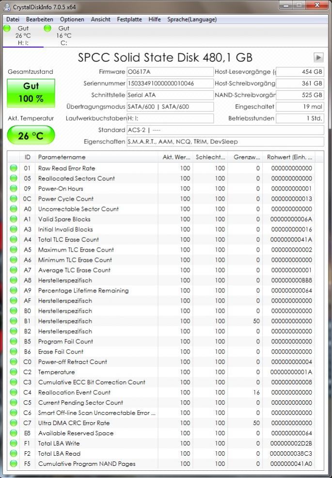Open the Datei menu
This screenshot has height=478, width=332.
[x=13, y=19]
